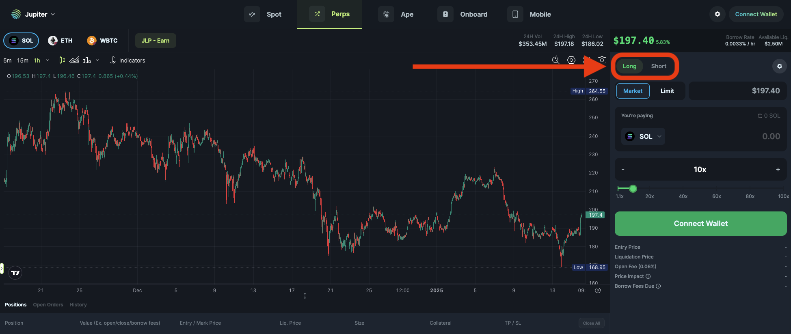Click the High 264.55 price label

tap(589, 91)
